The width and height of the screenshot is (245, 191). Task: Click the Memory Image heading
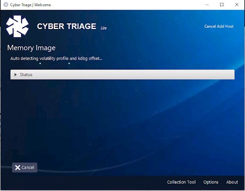coord(31,48)
